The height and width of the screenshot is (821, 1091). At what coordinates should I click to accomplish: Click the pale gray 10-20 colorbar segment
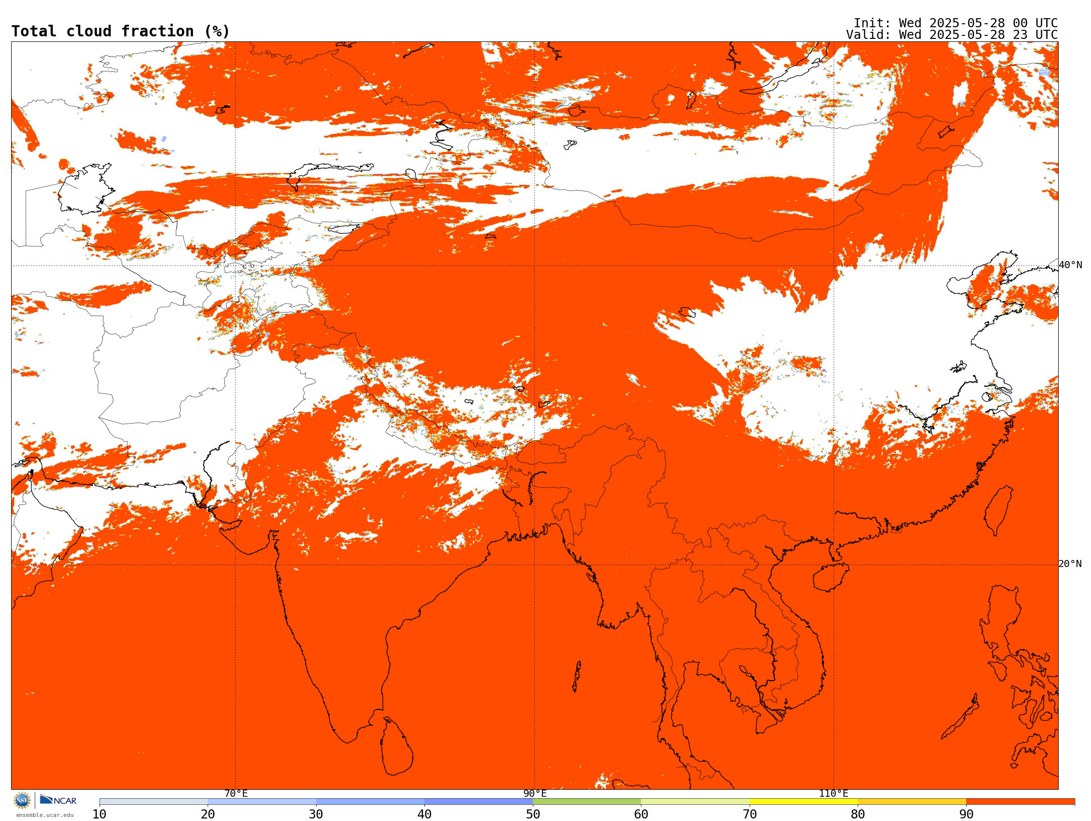pos(154,802)
